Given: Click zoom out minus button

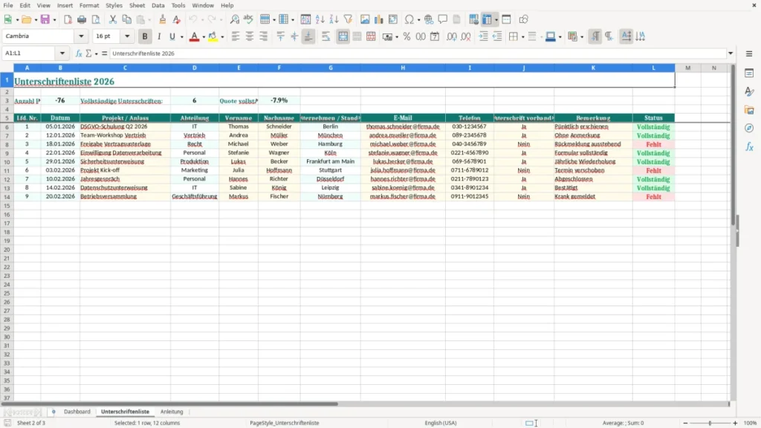Looking at the screenshot, I should coord(685,423).
